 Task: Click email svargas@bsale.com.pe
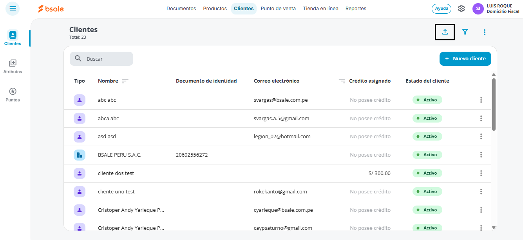click(x=281, y=100)
